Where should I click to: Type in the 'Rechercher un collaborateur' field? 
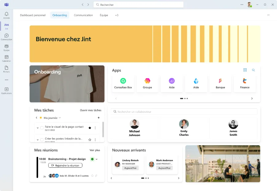(x=184, y=111)
